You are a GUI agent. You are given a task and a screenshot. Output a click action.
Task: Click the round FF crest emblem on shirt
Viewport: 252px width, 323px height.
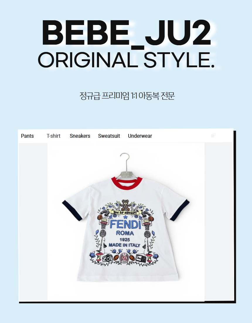[124, 258]
